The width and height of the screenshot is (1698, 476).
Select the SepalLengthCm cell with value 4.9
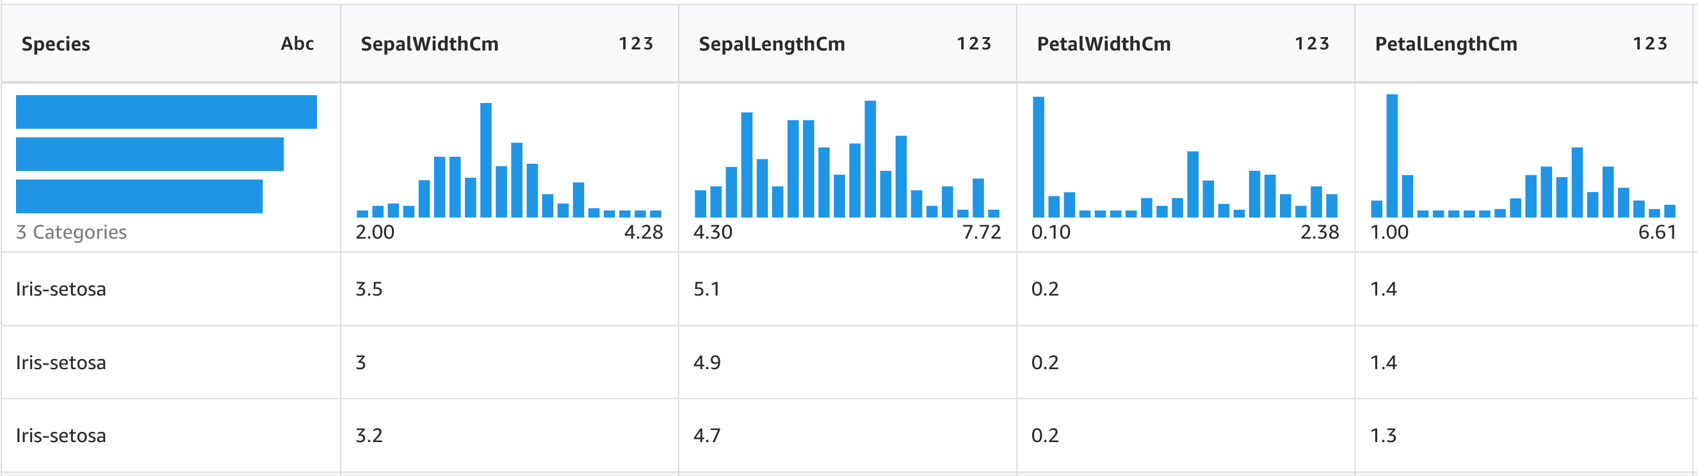coord(707,362)
